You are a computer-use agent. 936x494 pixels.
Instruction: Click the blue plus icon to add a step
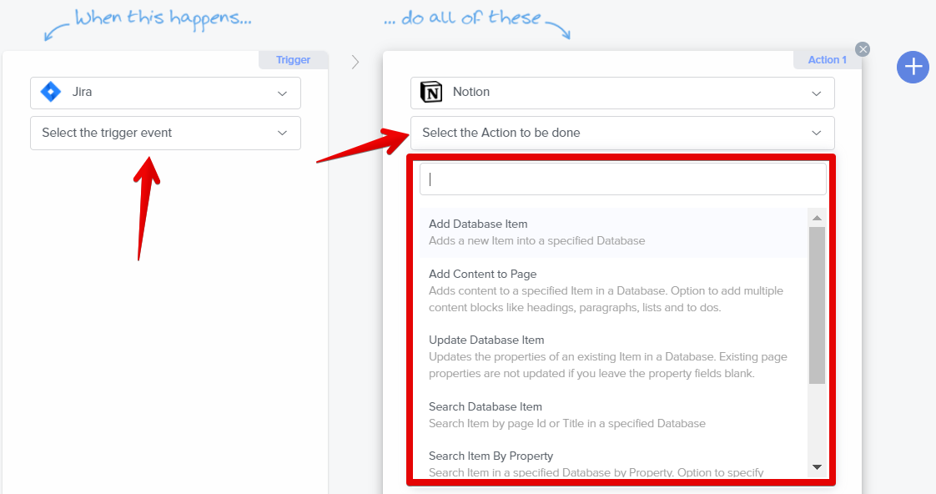coord(913,68)
